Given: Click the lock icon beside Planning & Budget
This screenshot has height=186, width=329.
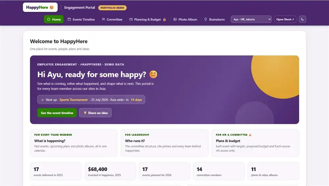Looking at the screenshot, I should pos(164,19).
